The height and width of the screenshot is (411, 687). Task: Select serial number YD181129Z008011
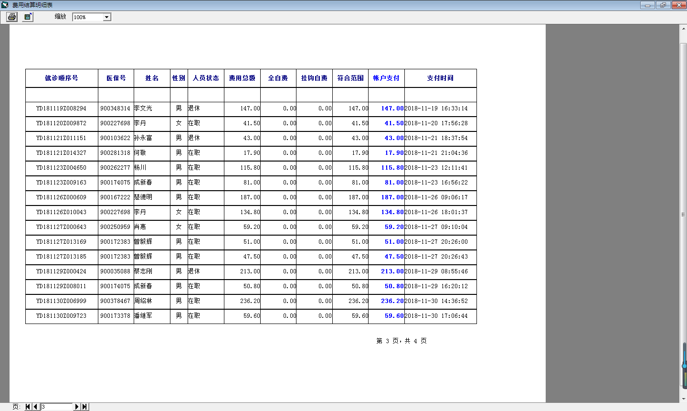(62, 286)
